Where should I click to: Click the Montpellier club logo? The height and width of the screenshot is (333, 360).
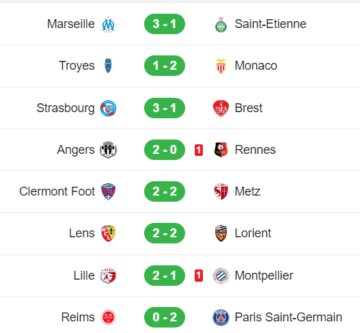pyautogui.click(x=221, y=276)
